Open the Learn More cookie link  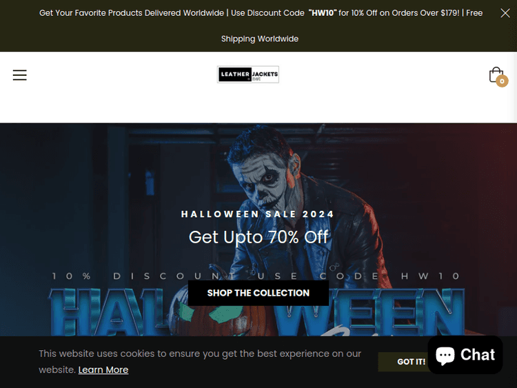(x=103, y=370)
